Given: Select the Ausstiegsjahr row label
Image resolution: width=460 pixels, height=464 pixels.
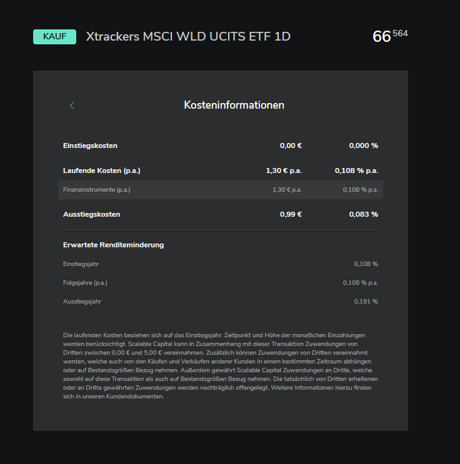Looking at the screenshot, I should pos(82,302).
